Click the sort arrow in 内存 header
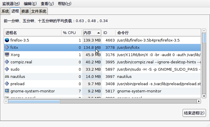This screenshot has height=127, width=210. [98, 33]
